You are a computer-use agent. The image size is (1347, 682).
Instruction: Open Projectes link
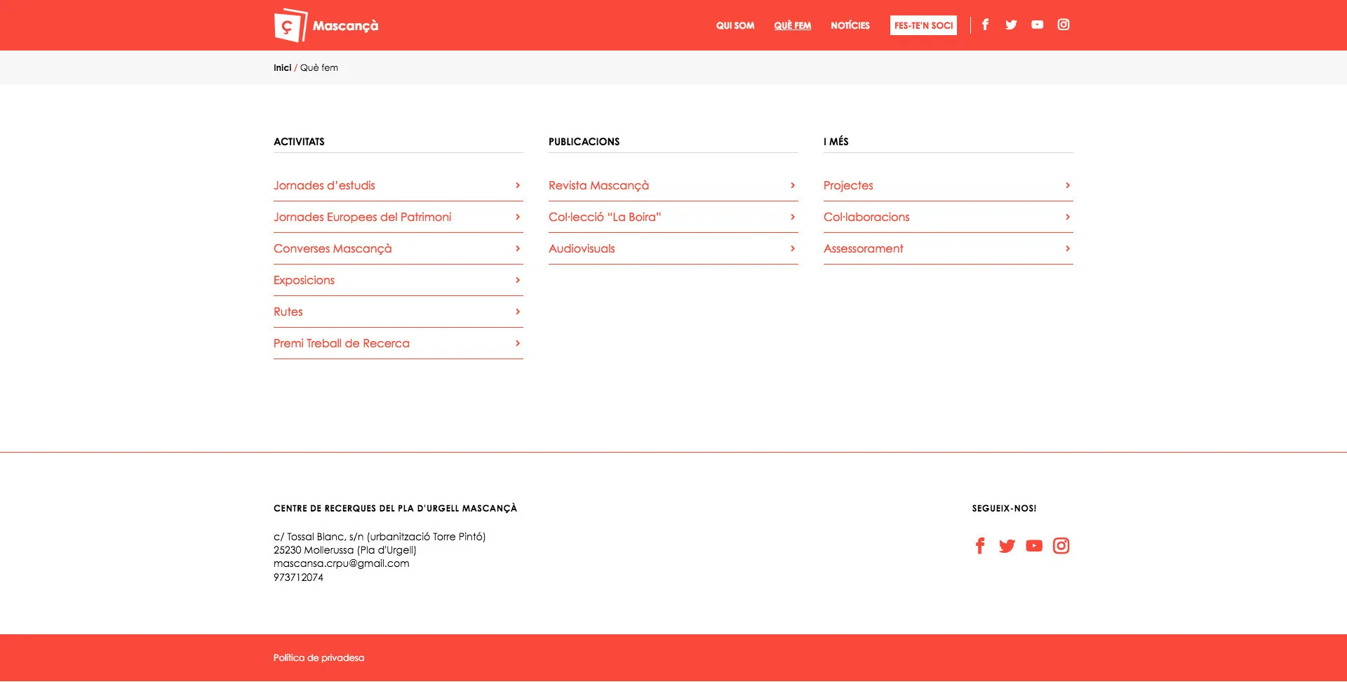[x=848, y=185]
